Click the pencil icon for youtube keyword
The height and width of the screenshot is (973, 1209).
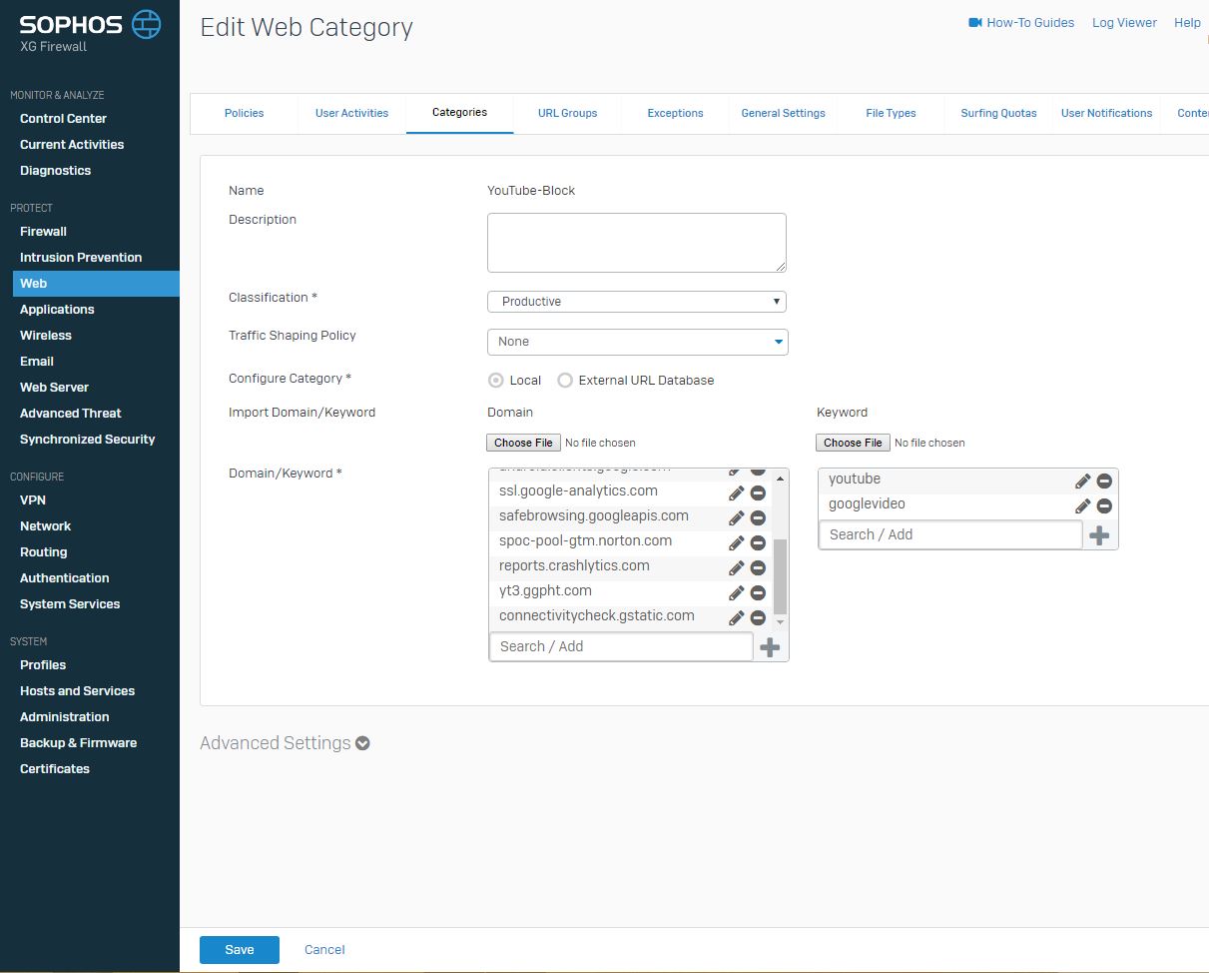1082,481
